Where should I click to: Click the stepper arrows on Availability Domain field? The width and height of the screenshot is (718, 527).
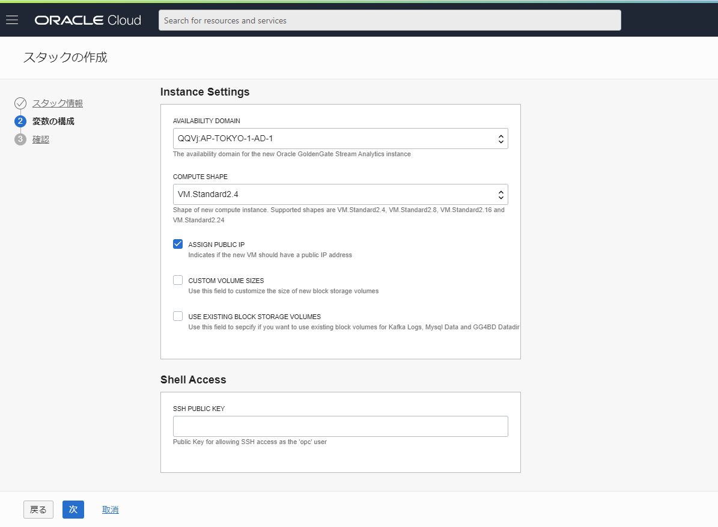[x=500, y=138]
